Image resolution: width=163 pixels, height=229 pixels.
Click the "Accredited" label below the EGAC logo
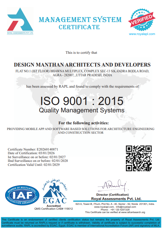point(54,206)
